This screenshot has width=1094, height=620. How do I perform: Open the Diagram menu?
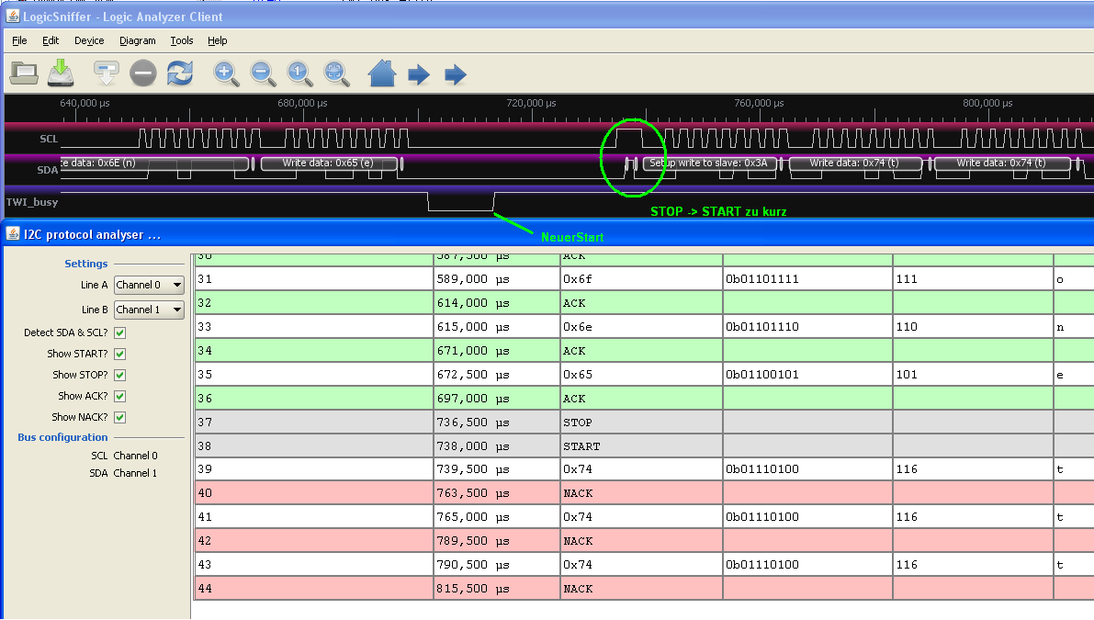click(x=138, y=40)
